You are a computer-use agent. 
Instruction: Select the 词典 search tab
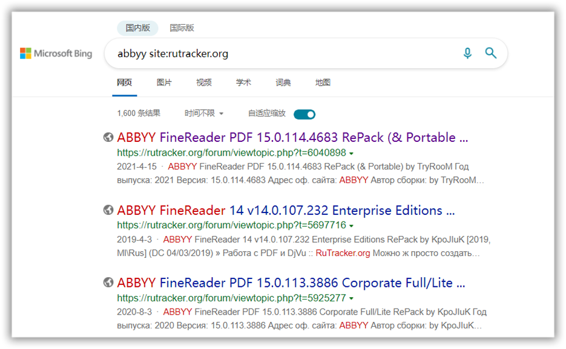pos(283,83)
